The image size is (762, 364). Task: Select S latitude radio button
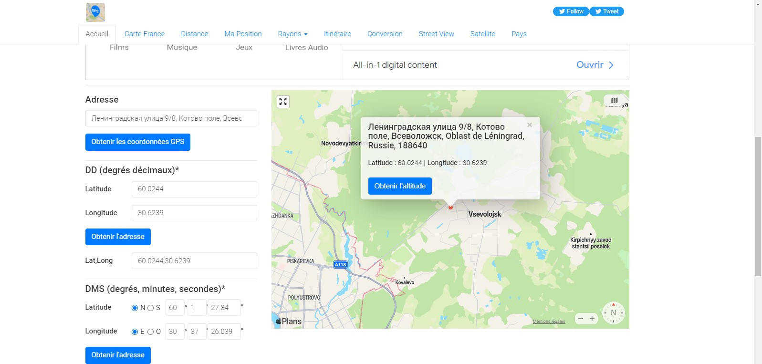pos(151,308)
